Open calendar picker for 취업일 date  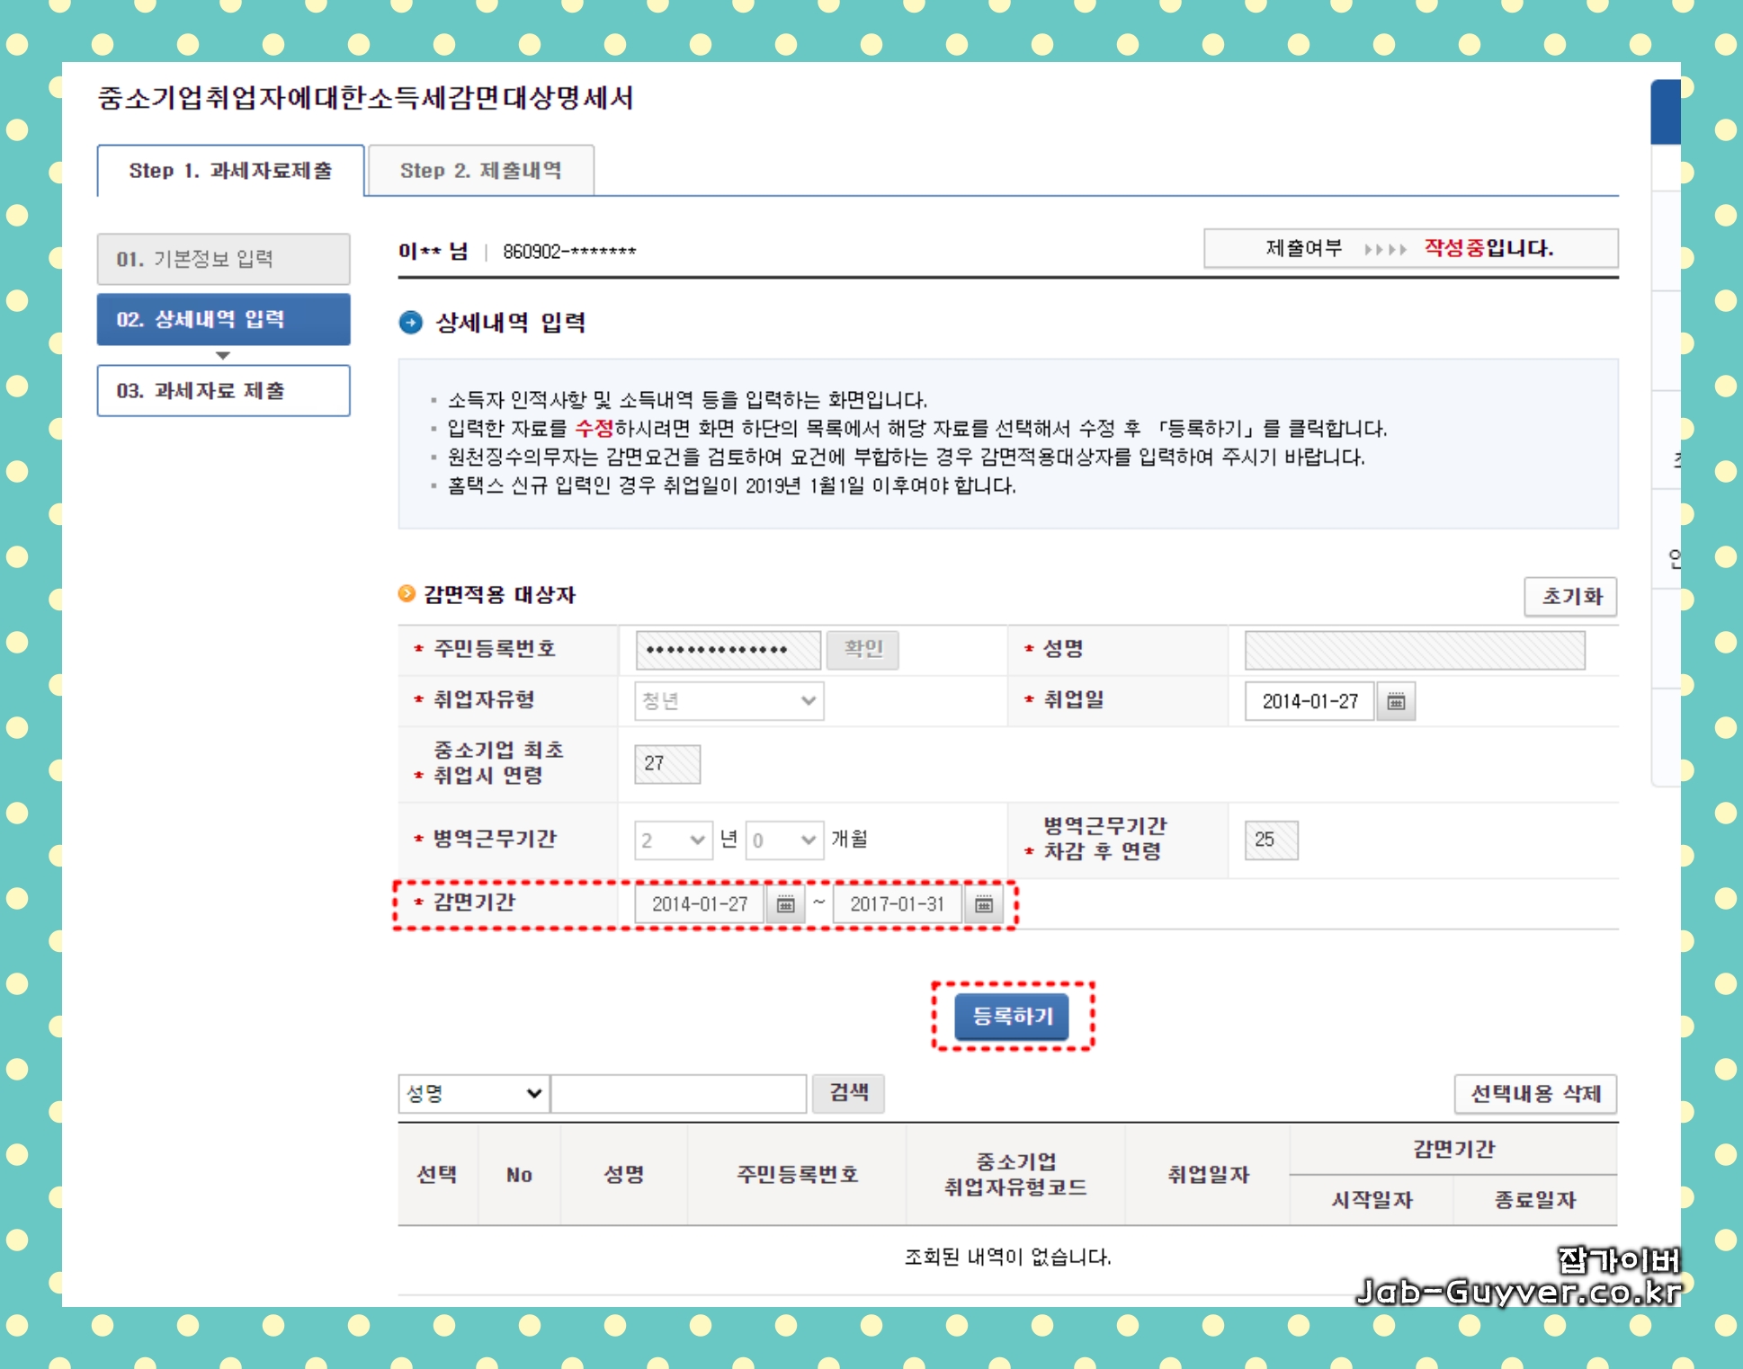1395,701
